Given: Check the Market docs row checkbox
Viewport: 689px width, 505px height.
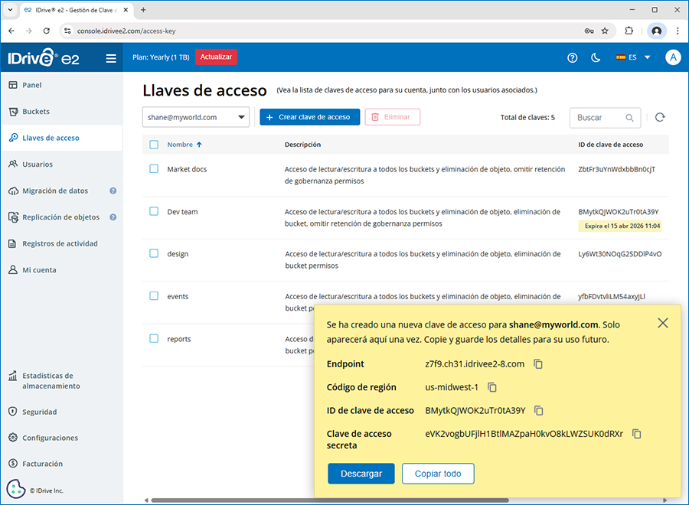Looking at the screenshot, I should click(x=154, y=169).
